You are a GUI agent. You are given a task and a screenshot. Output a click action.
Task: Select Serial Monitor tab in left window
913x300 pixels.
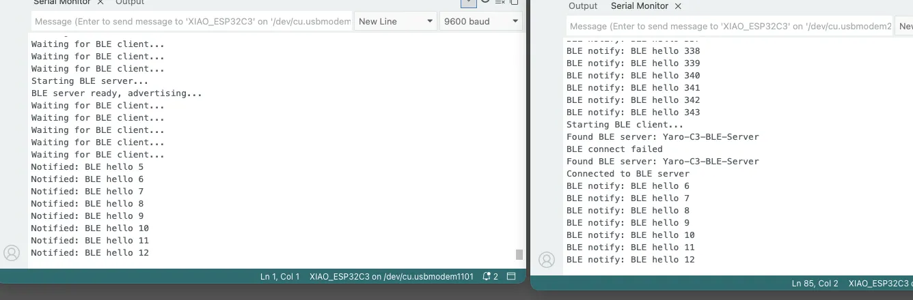tap(62, 2)
